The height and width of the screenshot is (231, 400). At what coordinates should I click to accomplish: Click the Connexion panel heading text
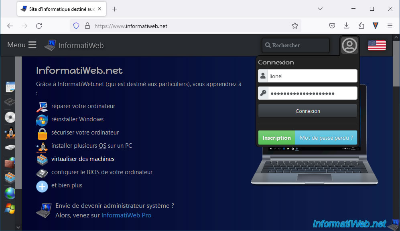tap(276, 62)
